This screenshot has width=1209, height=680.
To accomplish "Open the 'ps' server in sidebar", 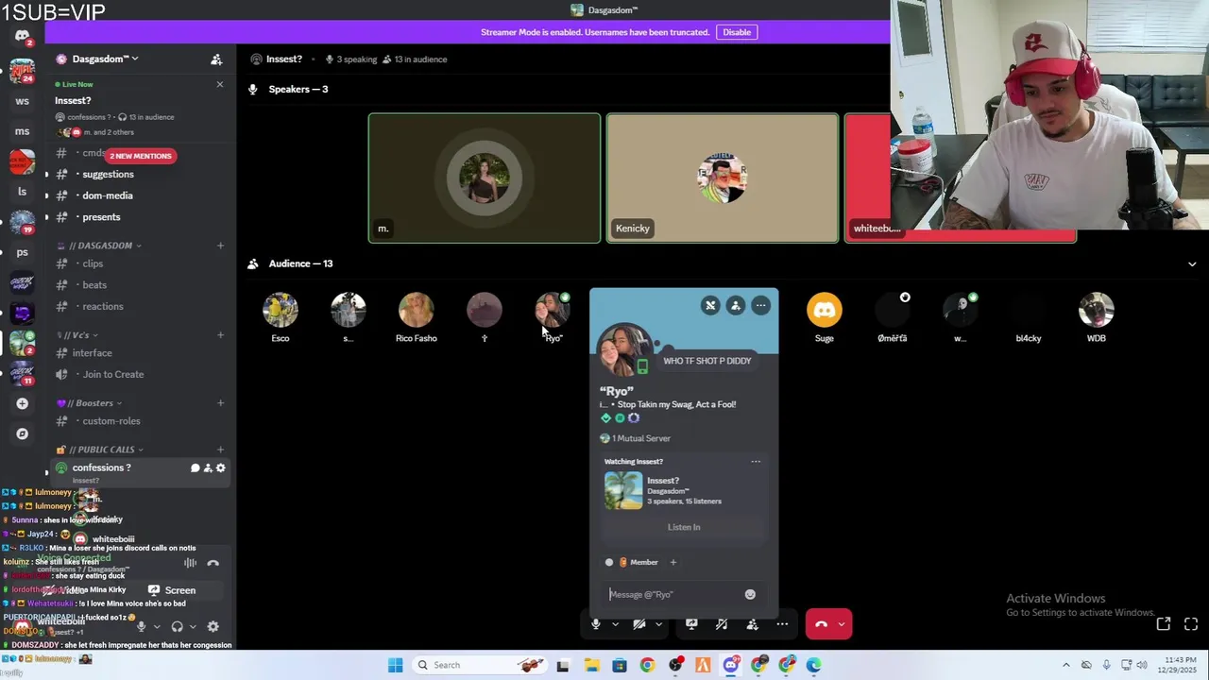I will coord(22,252).
